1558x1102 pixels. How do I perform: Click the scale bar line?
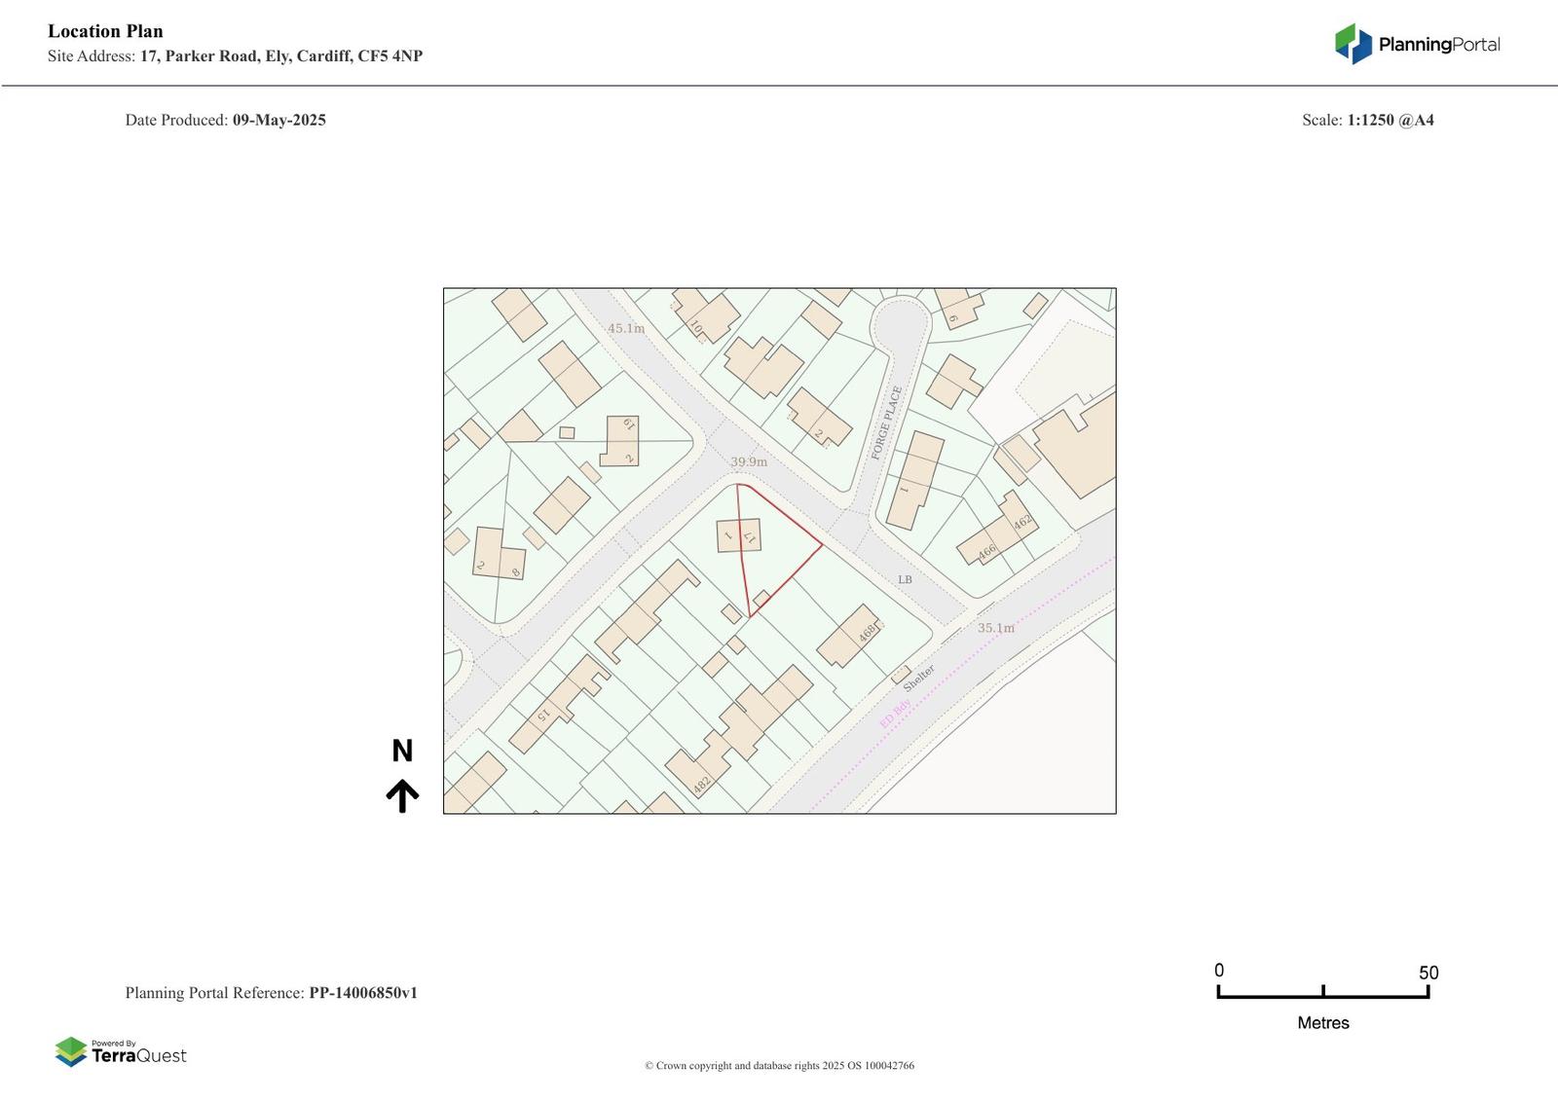click(1322, 995)
